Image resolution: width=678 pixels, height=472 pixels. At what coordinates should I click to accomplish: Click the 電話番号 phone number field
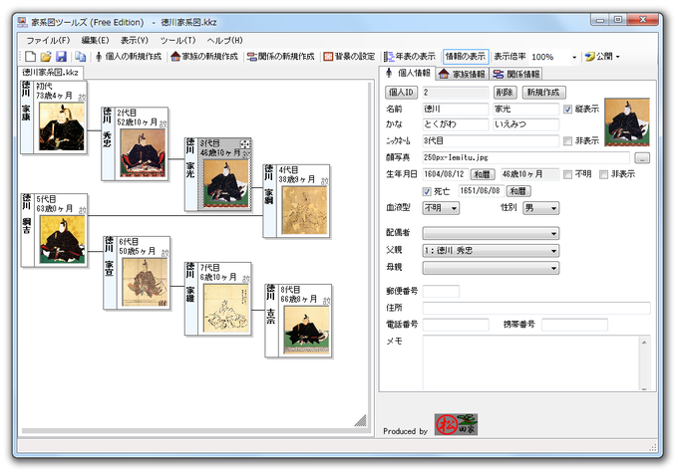[456, 325]
